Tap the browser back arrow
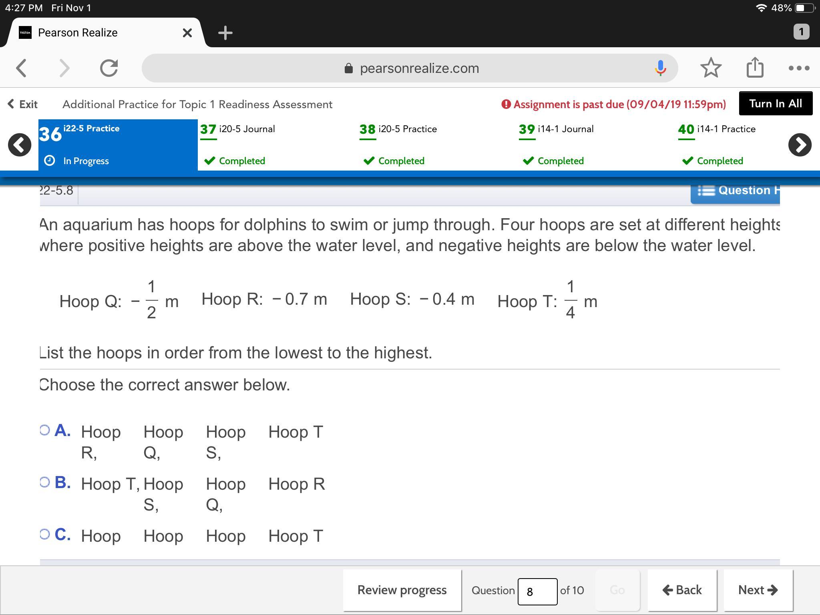This screenshot has height=615, width=820. coord(22,68)
